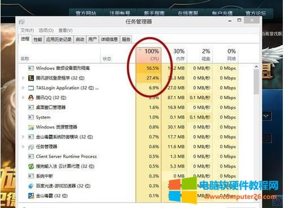Sort processes by the 内存 column header
The width and height of the screenshot is (284, 208).
(174, 55)
